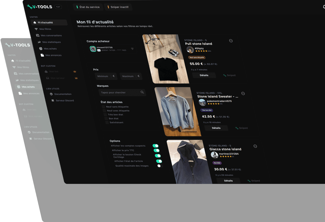Click Sniped on Pull stone Island card
This screenshot has width=325, height=222.
[229, 75]
